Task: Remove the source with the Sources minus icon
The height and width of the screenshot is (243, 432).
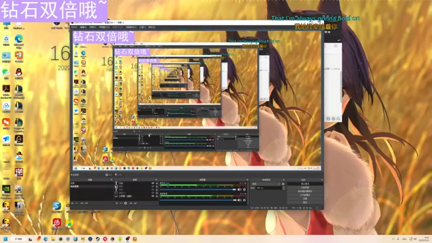Action: coord(121,203)
